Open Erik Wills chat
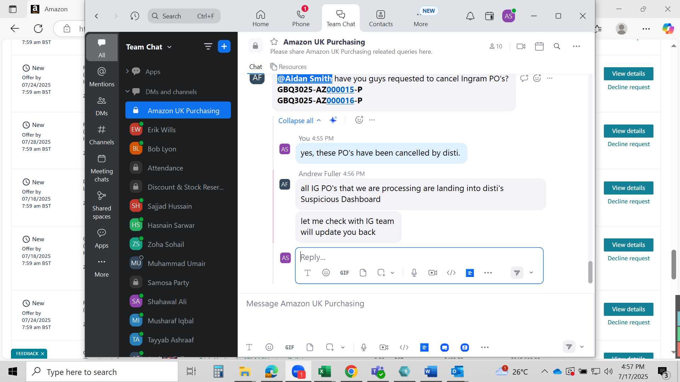 [178, 130]
